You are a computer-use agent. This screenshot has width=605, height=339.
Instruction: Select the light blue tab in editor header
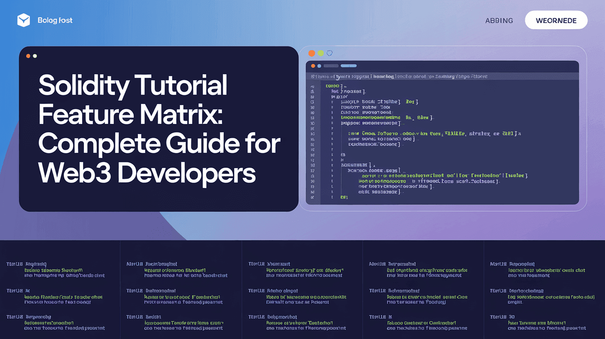pos(349,66)
